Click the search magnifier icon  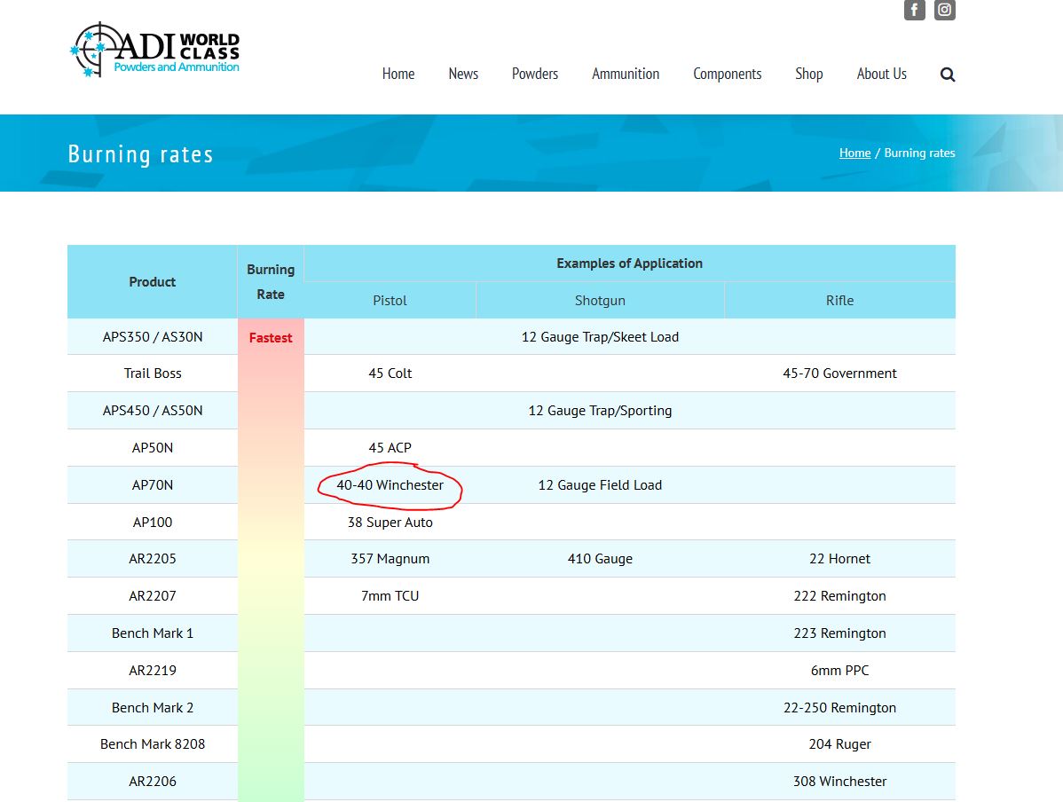(947, 74)
